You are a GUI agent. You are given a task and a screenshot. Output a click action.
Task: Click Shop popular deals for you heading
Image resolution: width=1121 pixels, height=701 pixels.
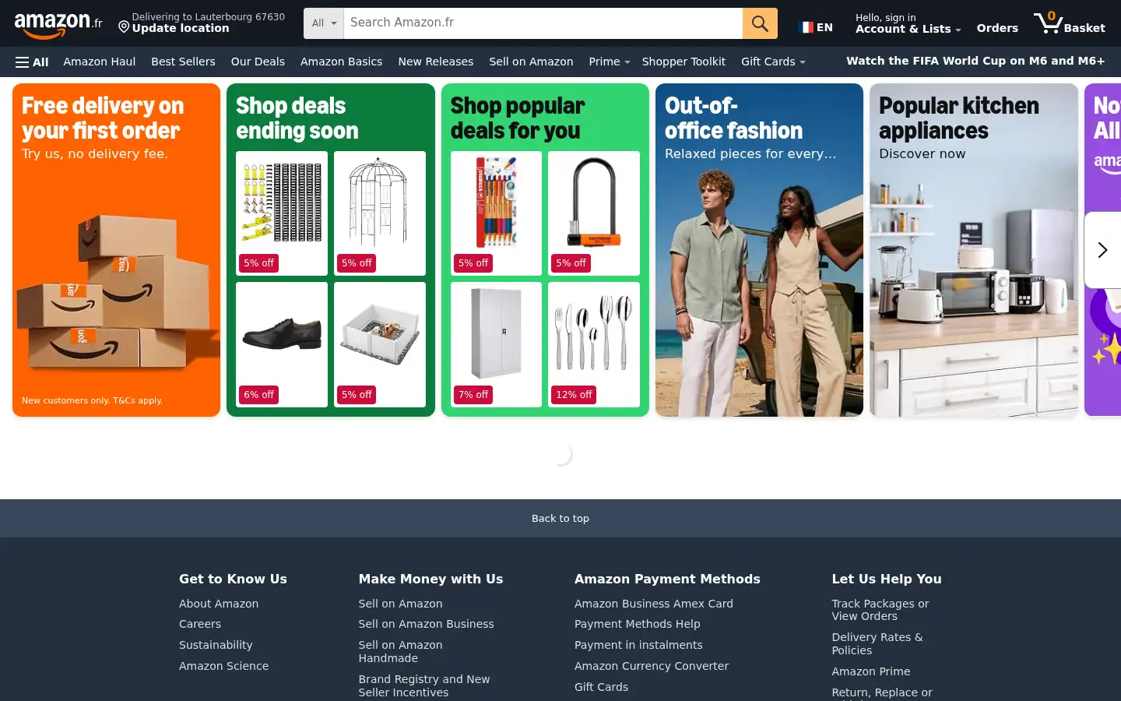[517, 118]
